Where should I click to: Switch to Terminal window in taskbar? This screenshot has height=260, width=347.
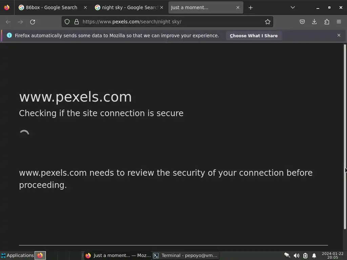point(185,255)
